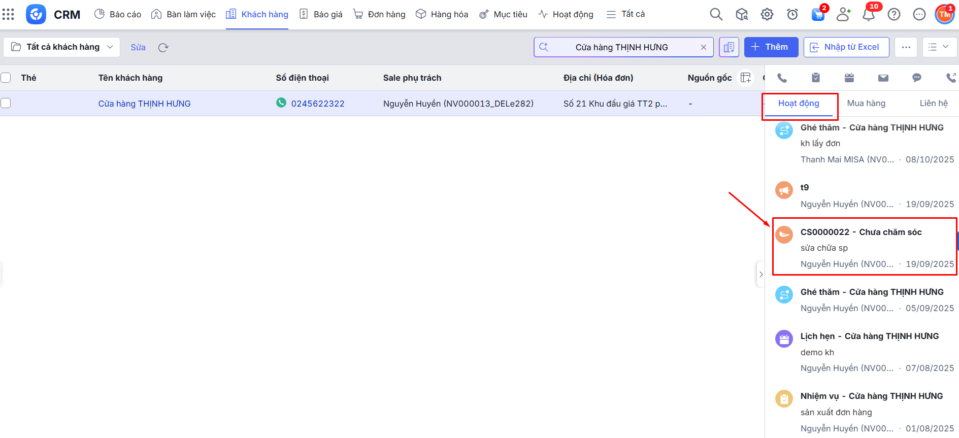Click the email envelope icon in side panel
This screenshot has width=959, height=438.
[x=883, y=78]
